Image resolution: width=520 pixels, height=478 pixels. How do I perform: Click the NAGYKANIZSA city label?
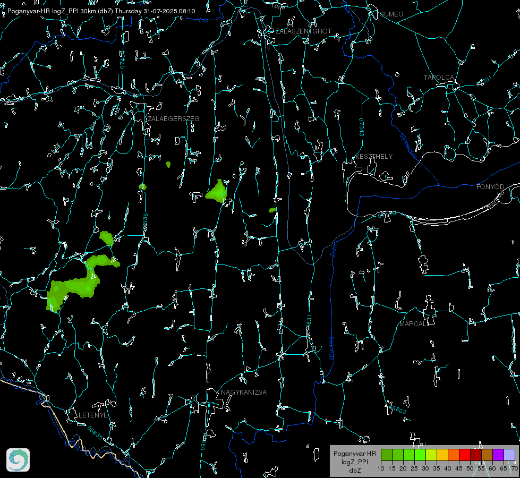pyautogui.click(x=243, y=392)
